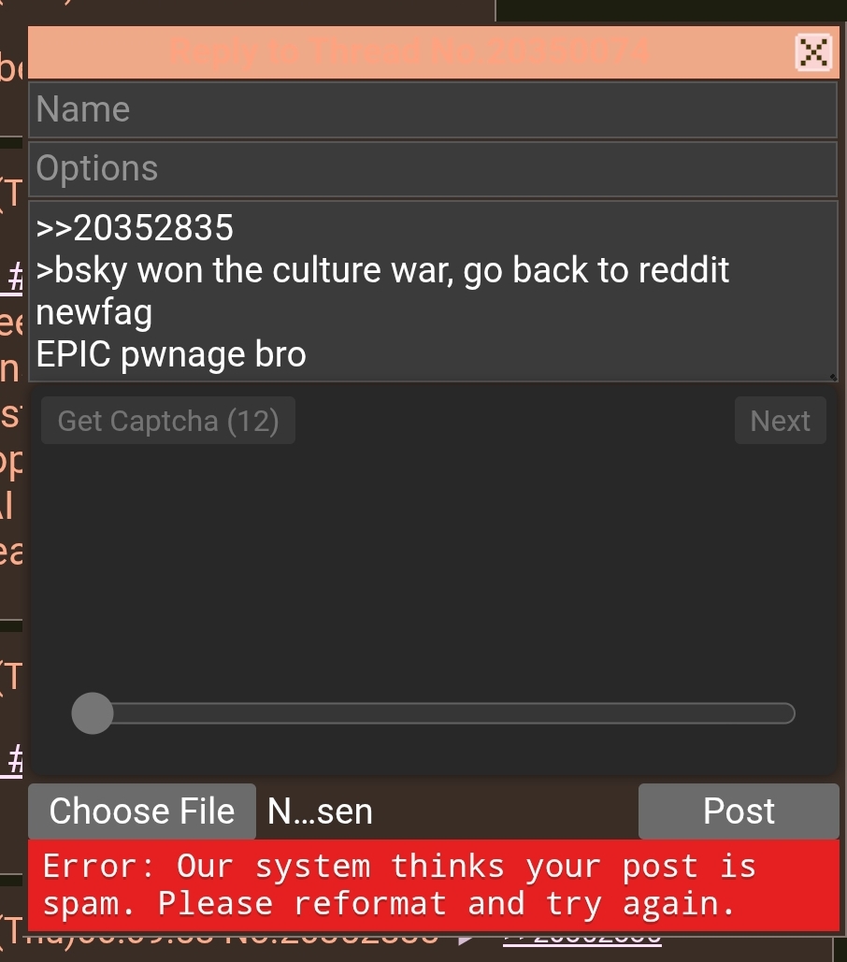Submit the reply with Post button
Image resolution: width=847 pixels, height=962 pixels.
pos(739,811)
